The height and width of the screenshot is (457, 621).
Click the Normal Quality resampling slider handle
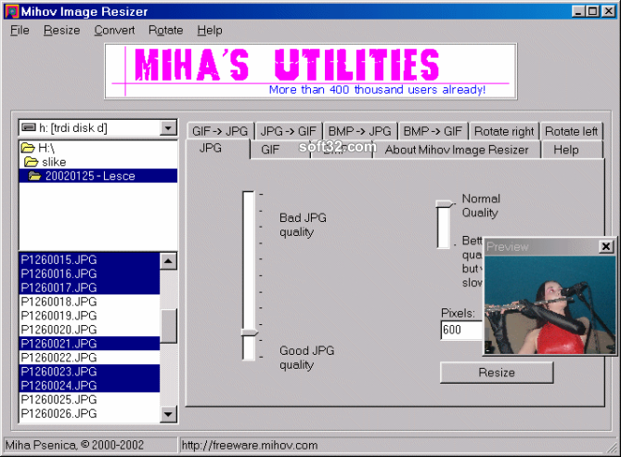[446, 203]
